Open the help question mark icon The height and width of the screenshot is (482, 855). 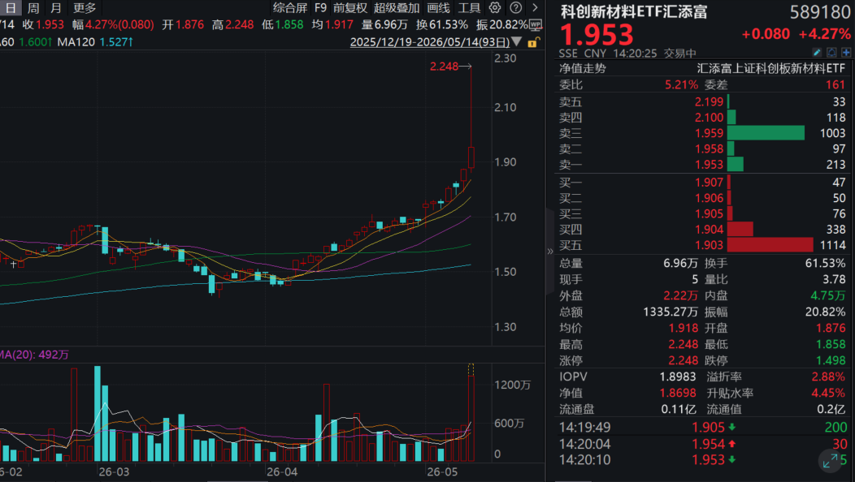tap(515, 7)
